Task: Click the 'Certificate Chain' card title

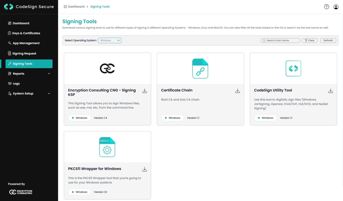Action: [177, 90]
